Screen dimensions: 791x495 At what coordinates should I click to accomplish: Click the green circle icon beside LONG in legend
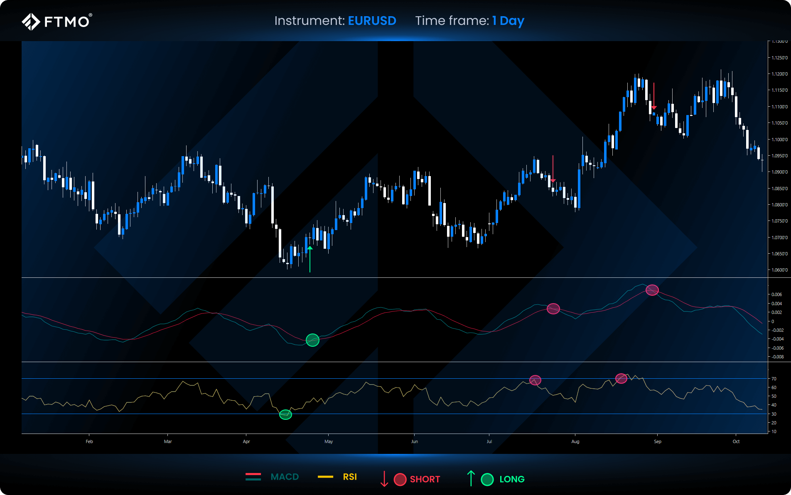(x=487, y=479)
